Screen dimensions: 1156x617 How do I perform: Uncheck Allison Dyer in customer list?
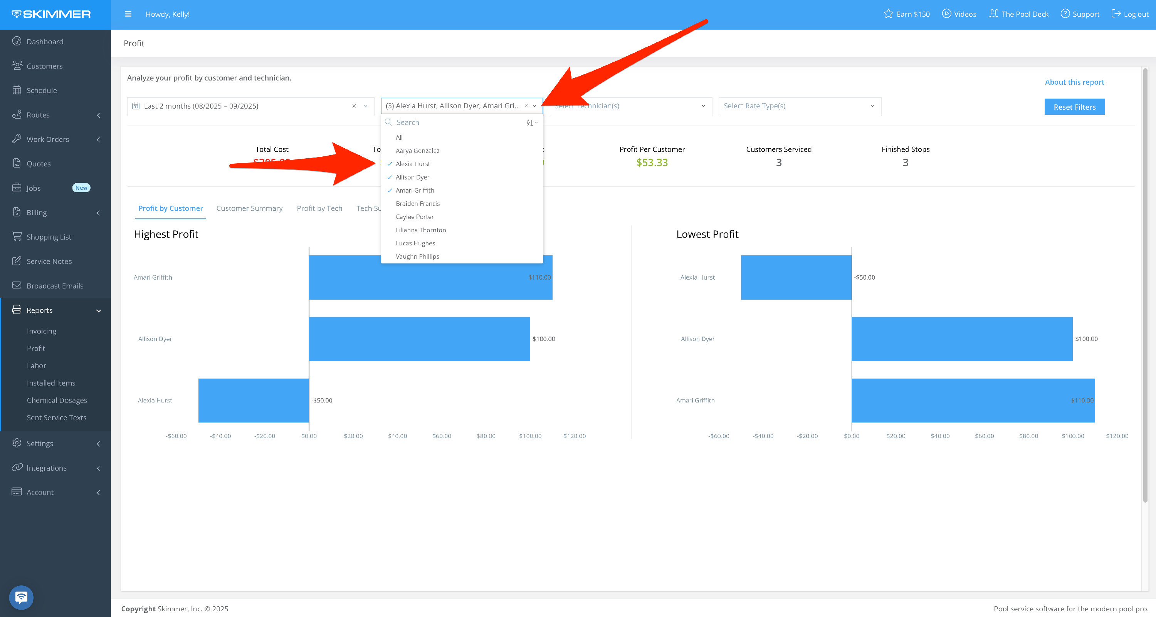[x=412, y=177]
